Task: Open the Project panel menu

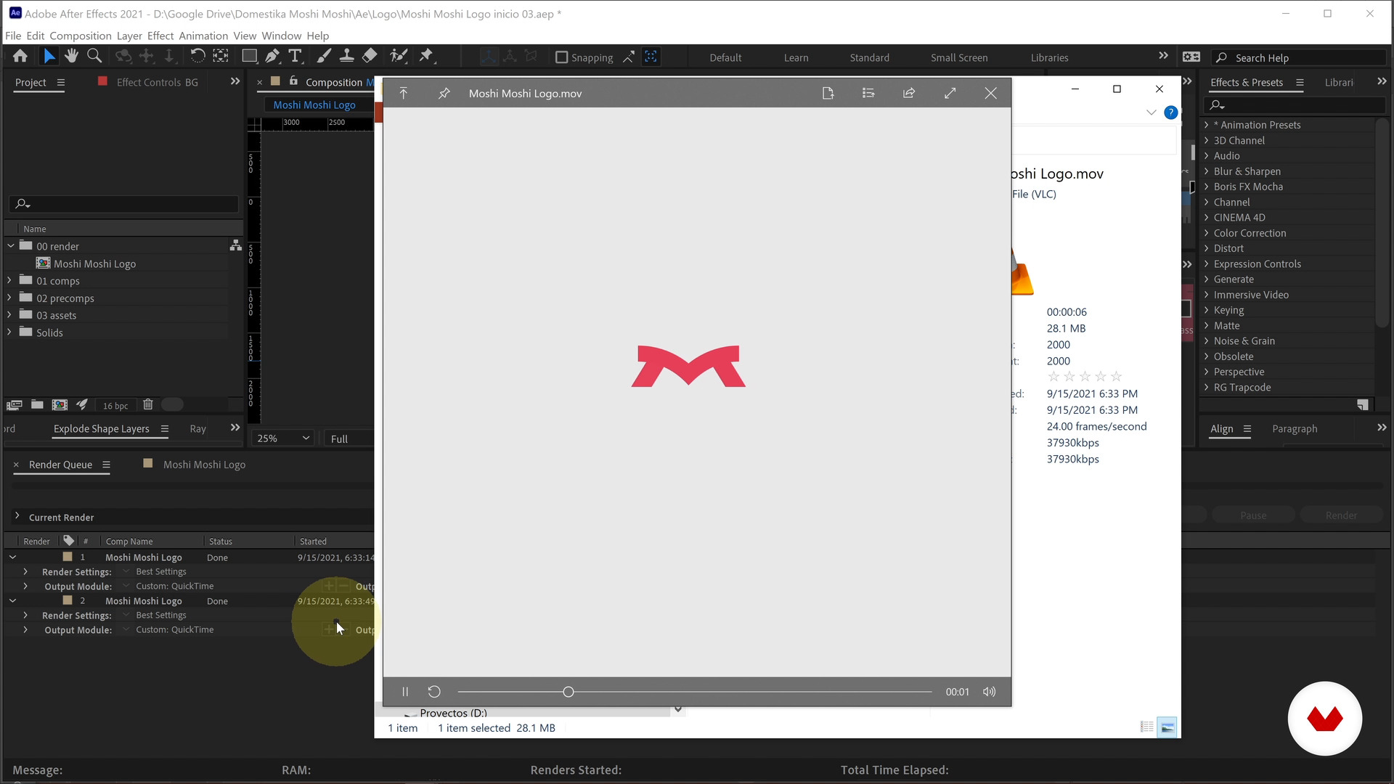Action: coord(61,83)
